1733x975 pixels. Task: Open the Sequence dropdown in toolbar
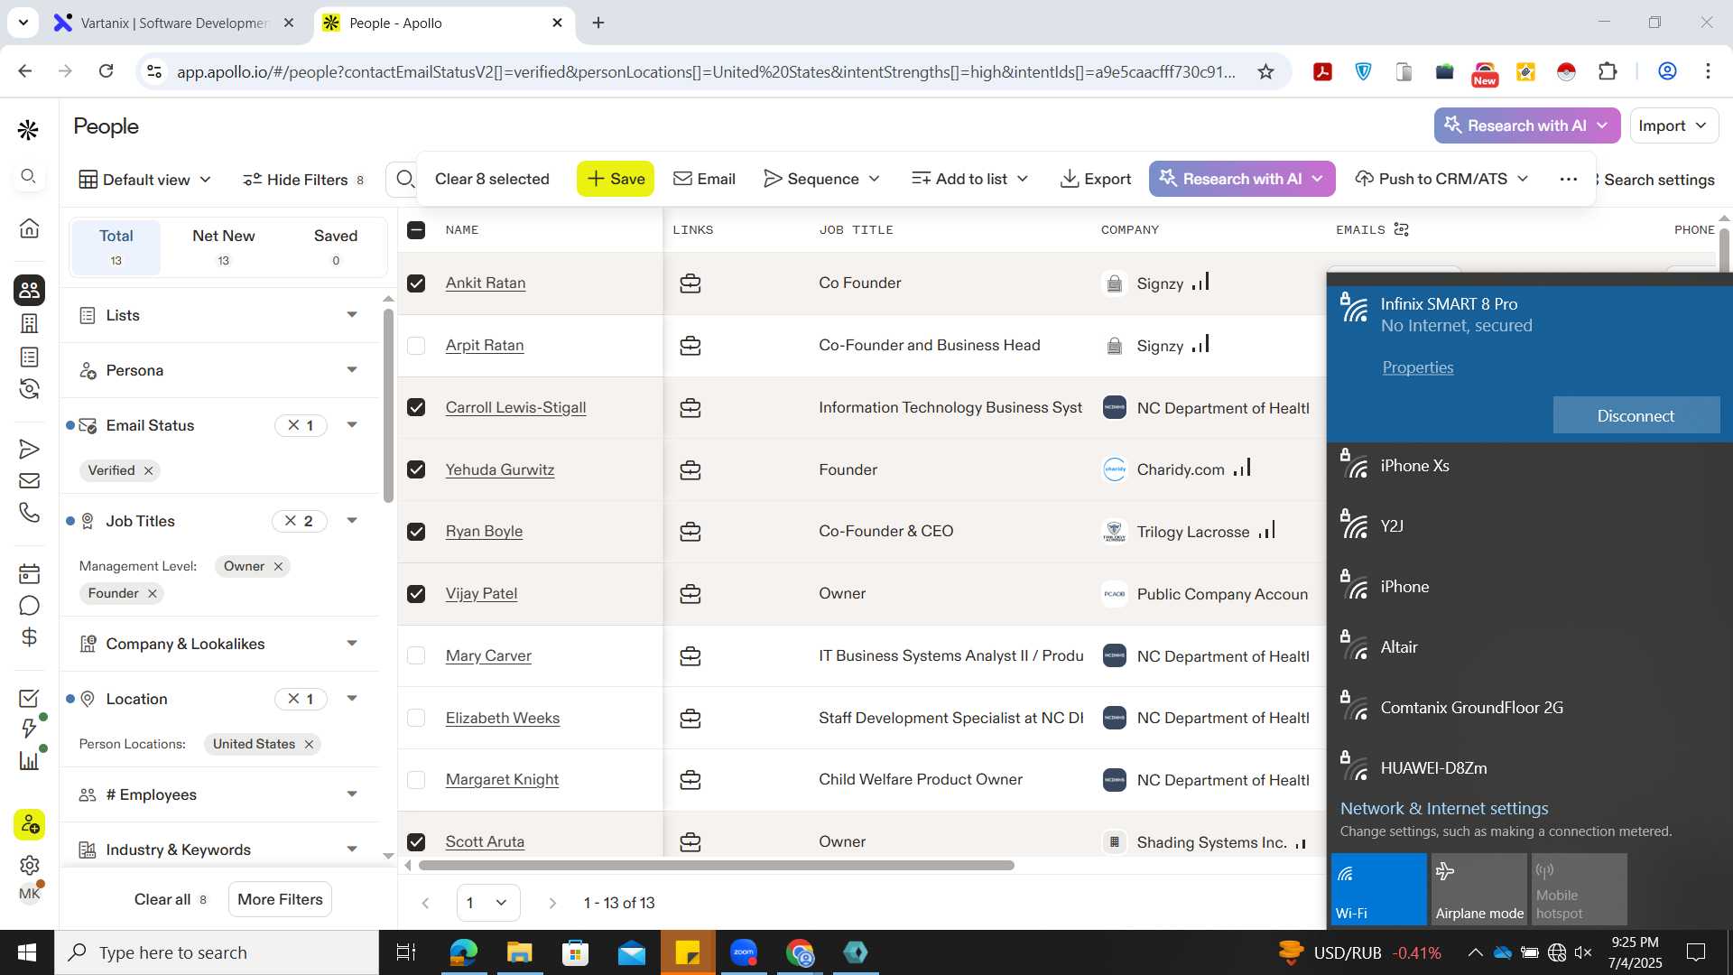(822, 179)
